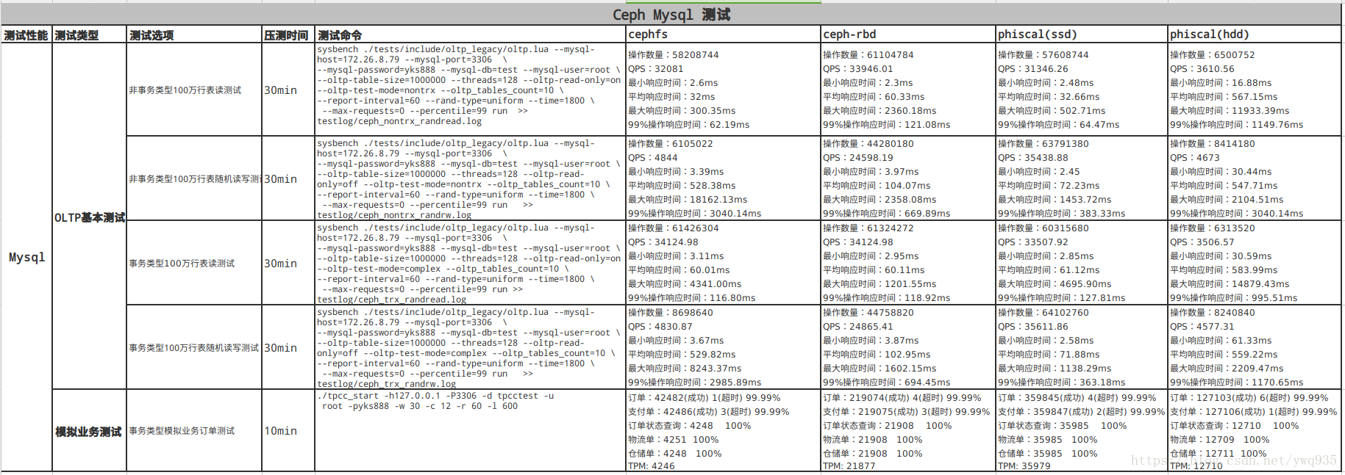Click hdd value '操作数量：6500752'
Screen dimensions: 1345x475
[1213, 55]
